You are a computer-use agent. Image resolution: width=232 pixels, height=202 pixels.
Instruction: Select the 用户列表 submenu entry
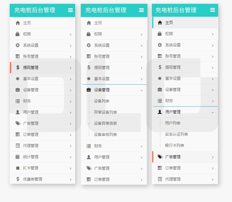tap(173, 123)
